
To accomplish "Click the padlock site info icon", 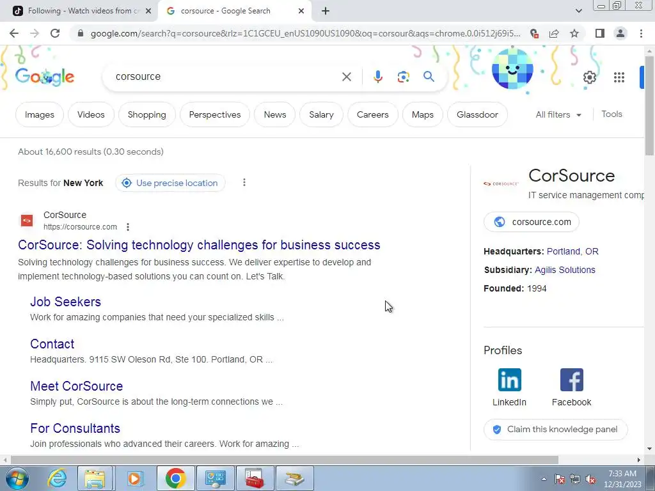I will (81, 33).
